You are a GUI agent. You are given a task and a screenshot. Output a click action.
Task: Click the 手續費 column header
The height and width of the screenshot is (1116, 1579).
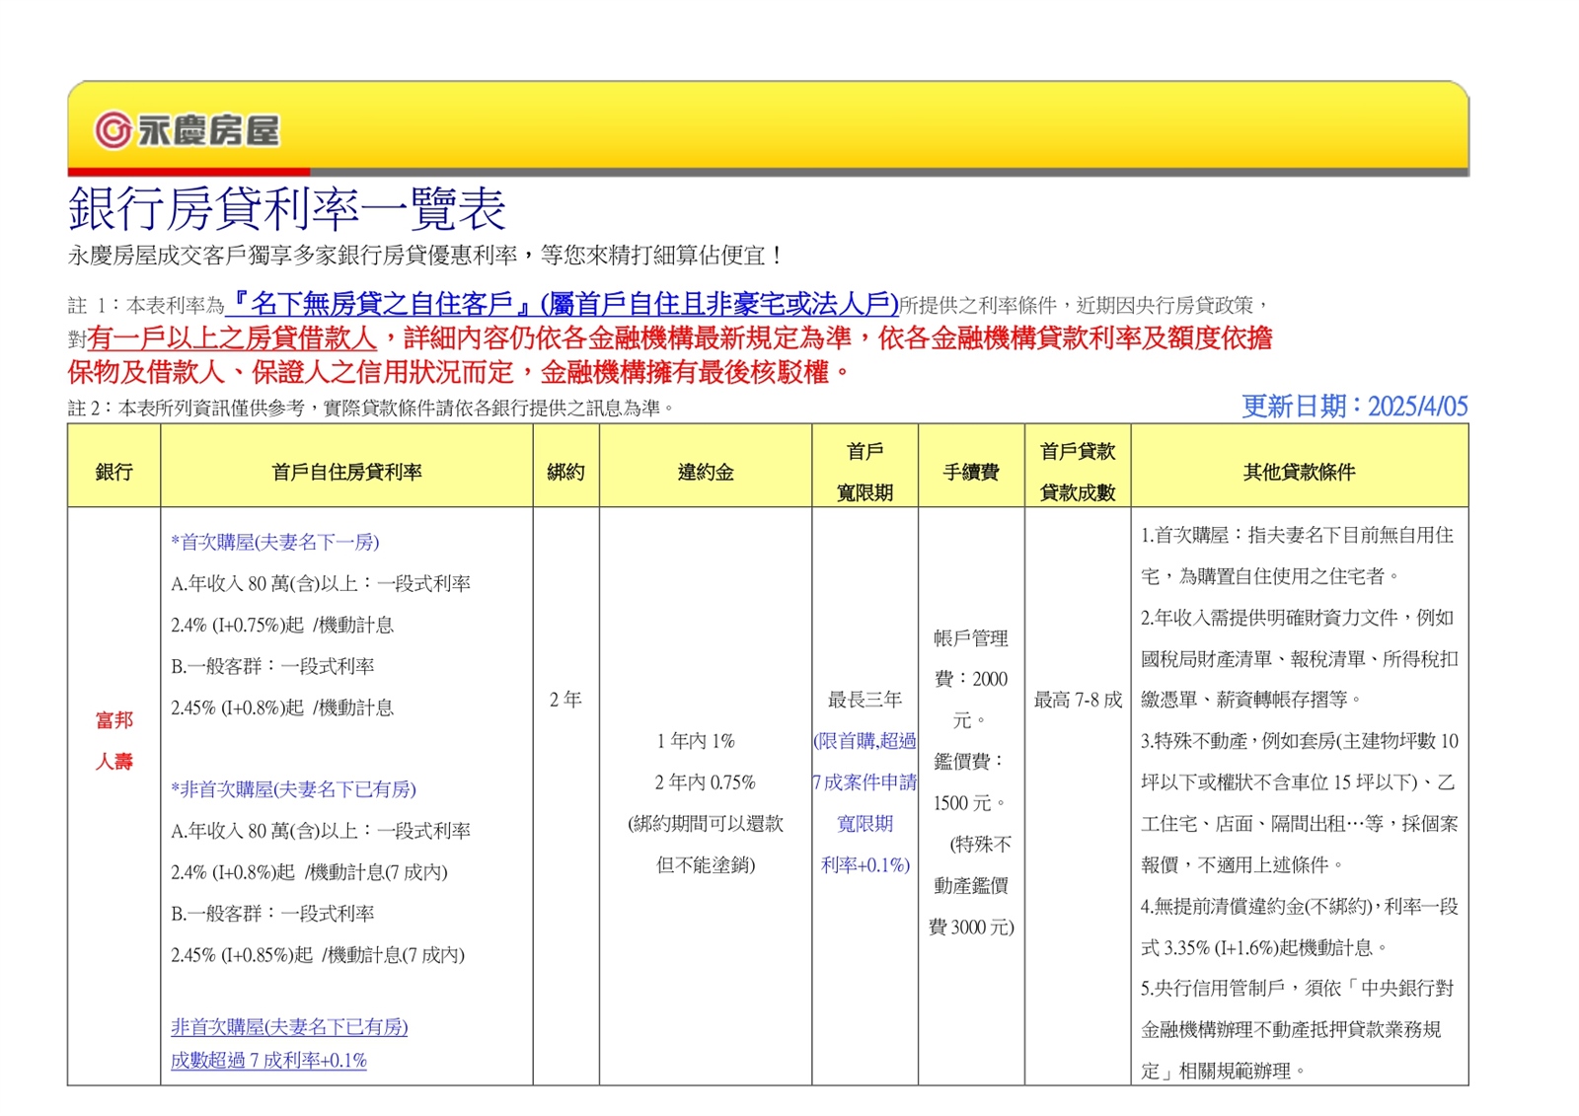click(971, 472)
